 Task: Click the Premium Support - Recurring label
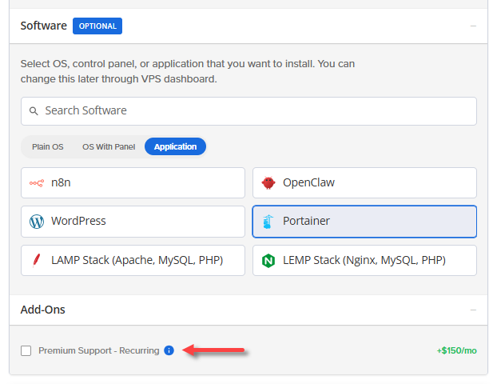point(99,350)
